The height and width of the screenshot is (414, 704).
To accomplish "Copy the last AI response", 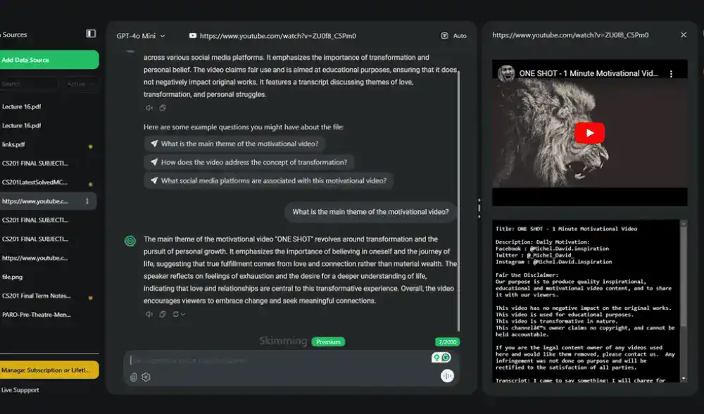I will coord(162,314).
